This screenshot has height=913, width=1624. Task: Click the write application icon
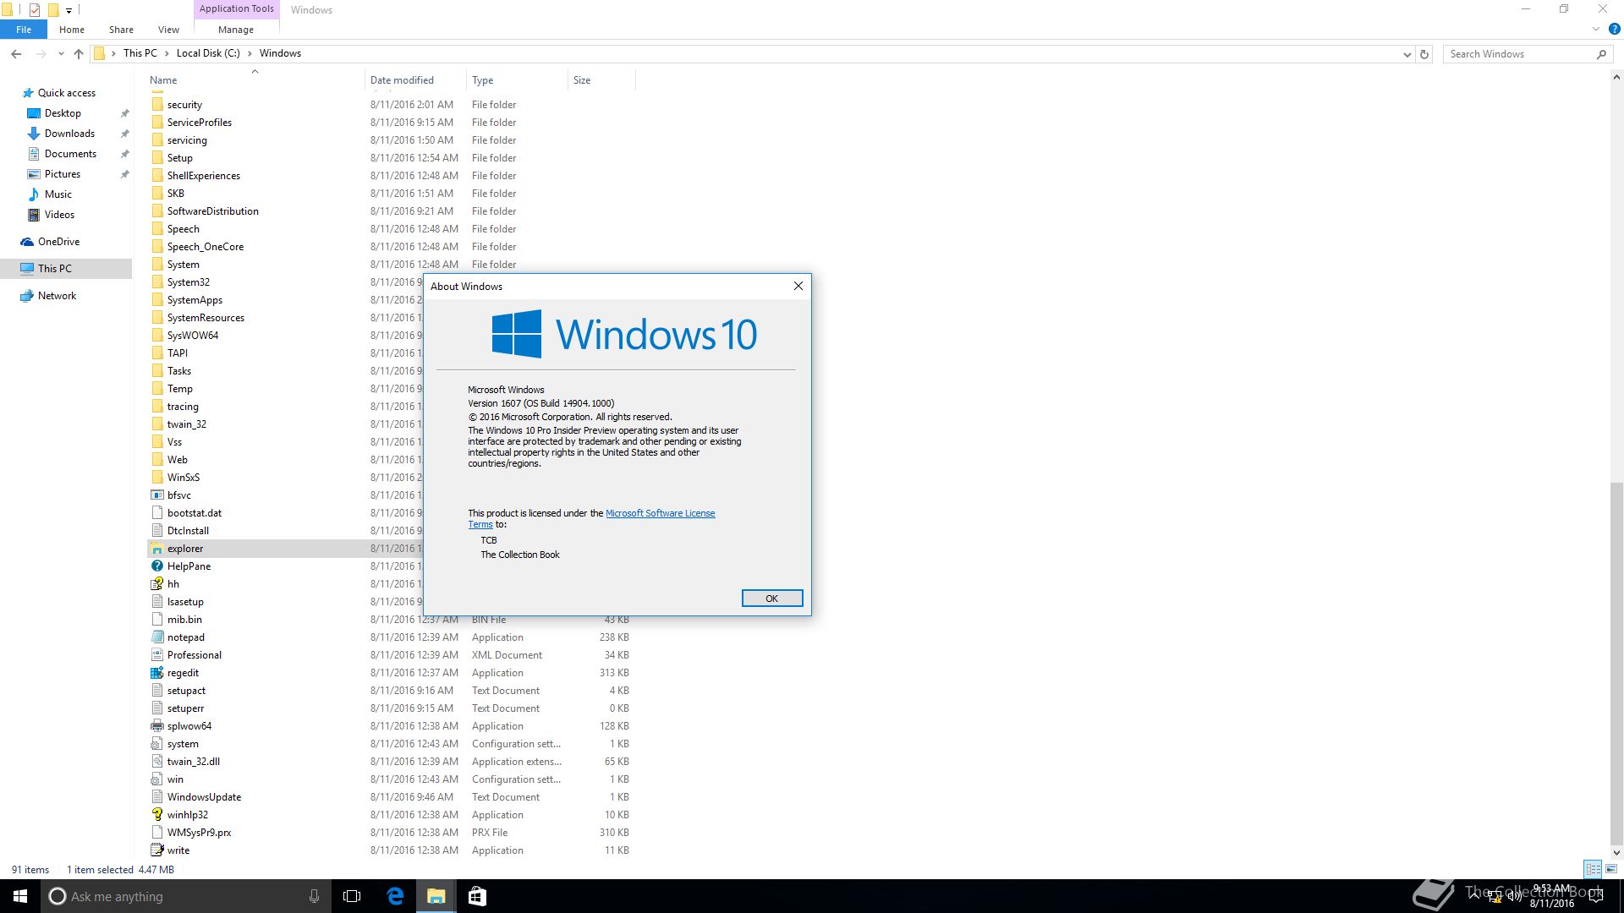(157, 850)
